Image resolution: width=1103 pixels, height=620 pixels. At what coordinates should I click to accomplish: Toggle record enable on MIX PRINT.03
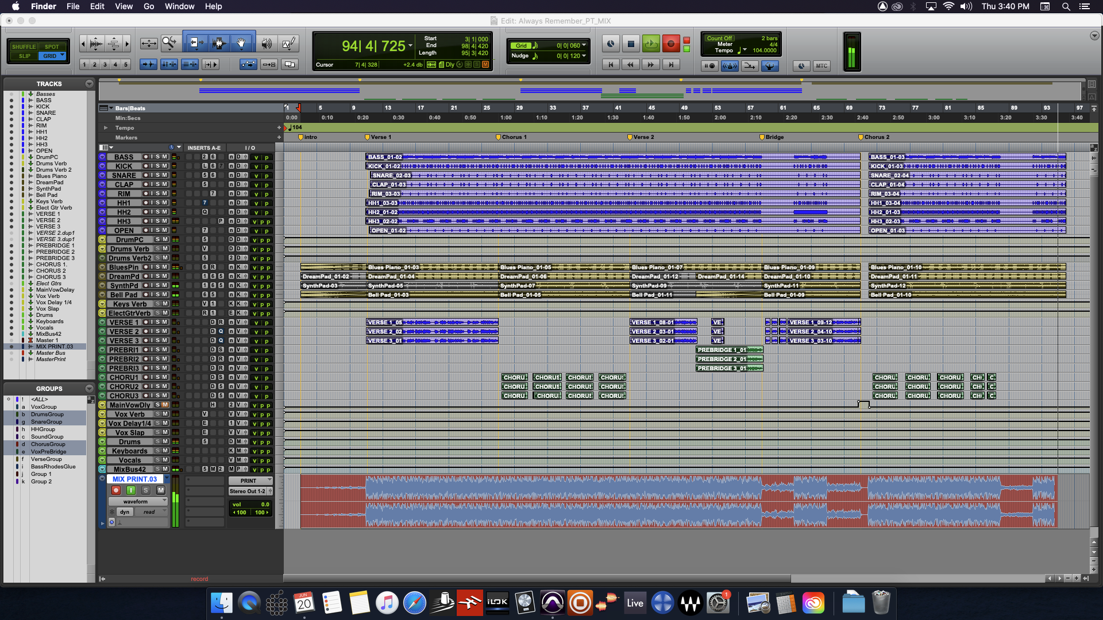[x=116, y=490]
